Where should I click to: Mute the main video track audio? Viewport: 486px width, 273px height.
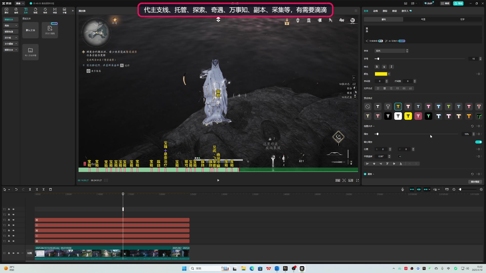tap(18, 253)
